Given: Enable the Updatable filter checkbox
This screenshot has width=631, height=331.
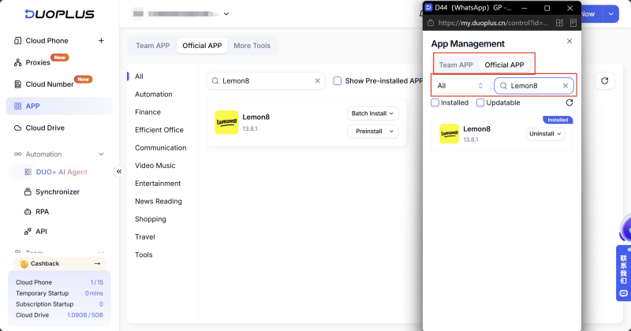Looking at the screenshot, I should click(x=480, y=102).
